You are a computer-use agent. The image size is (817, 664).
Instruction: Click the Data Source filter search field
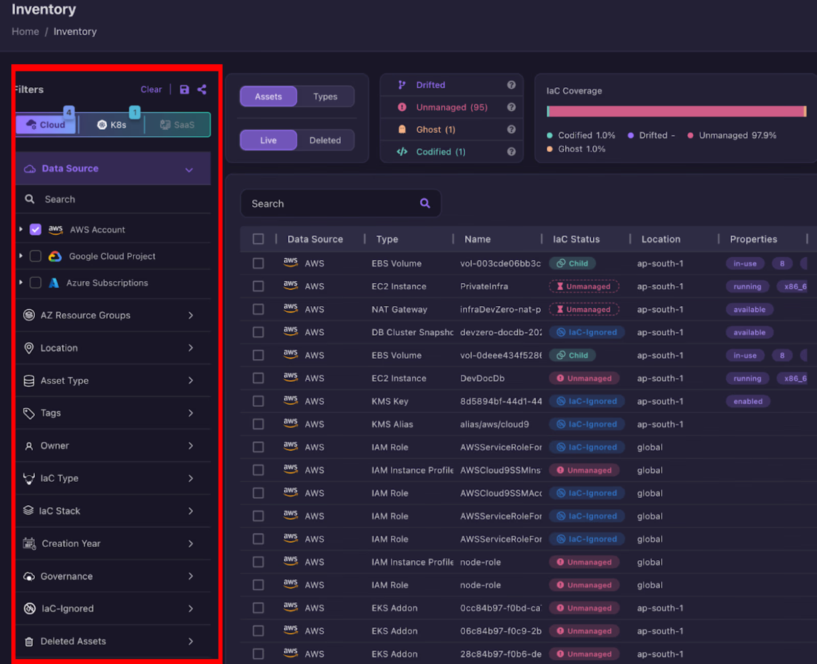(x=113, y=200)
